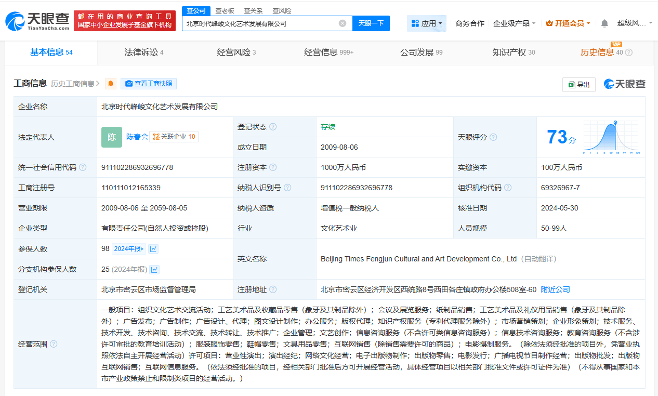The image size is (658, 396).
Task: Expand the 应用 dropdown menu
Action: (427, 23)
